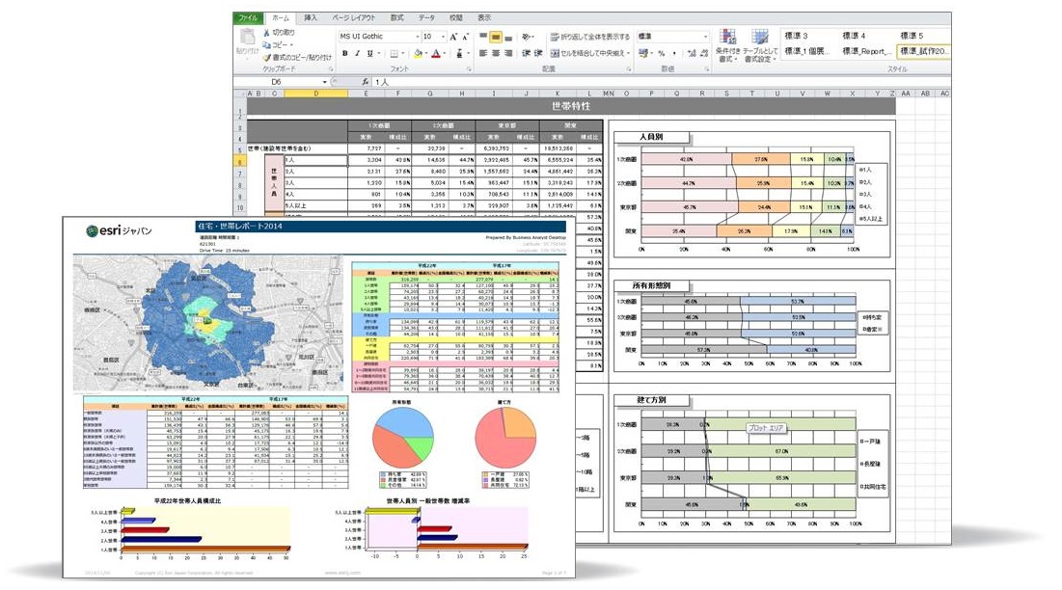
Task: Open the MS UI Gothic font dropdown
Action: tap(417, 37)
